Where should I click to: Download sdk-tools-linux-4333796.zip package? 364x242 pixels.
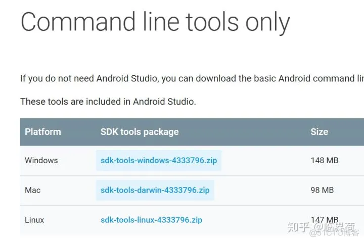point(151,220)
